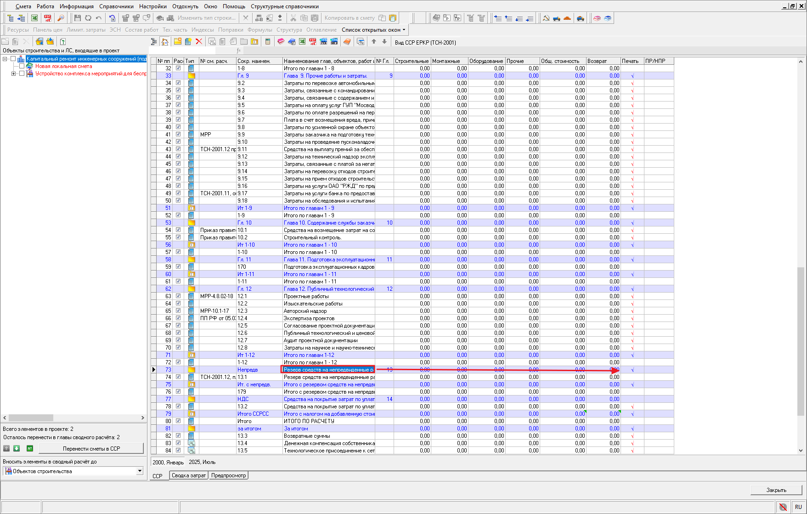Viewport: 807px width, 514px height.
Task: Click the floppy disk save icon
Action: [77, 18]
